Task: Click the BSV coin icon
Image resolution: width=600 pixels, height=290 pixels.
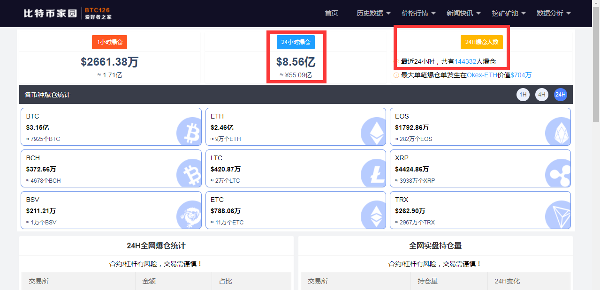Action: click(189, 215)
